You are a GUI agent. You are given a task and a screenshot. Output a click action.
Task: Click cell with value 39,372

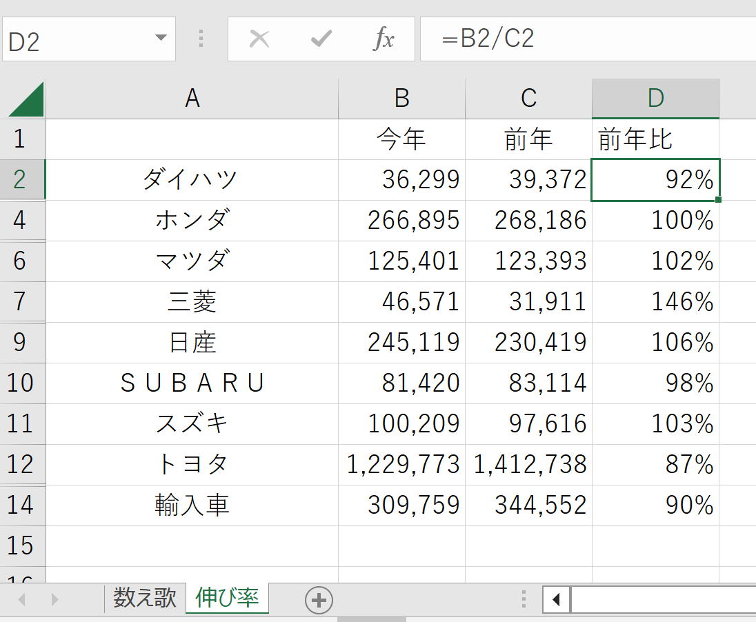click(528, 180)
